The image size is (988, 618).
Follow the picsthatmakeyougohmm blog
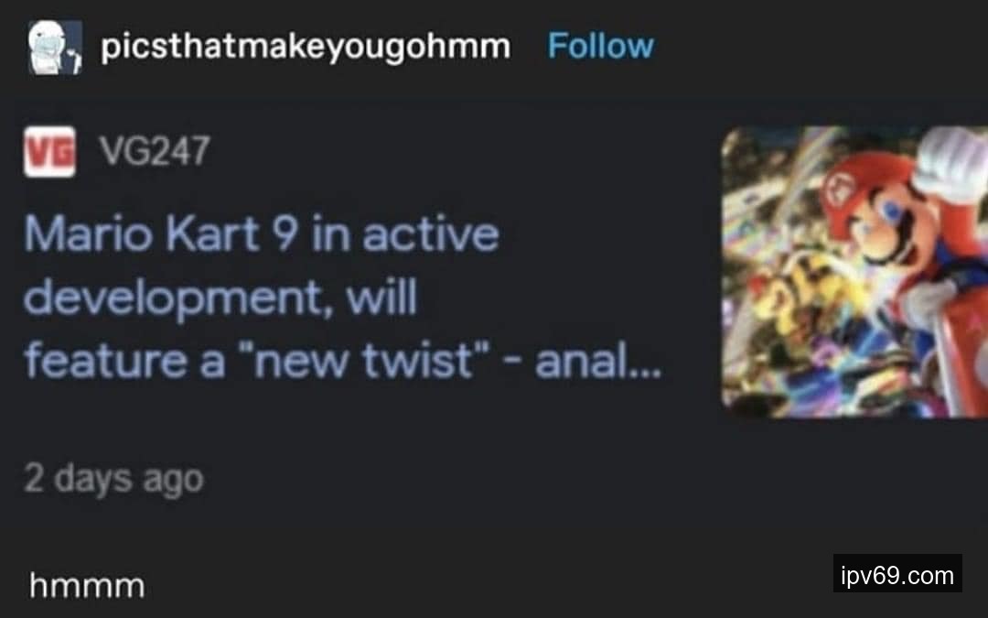point(600,46)
